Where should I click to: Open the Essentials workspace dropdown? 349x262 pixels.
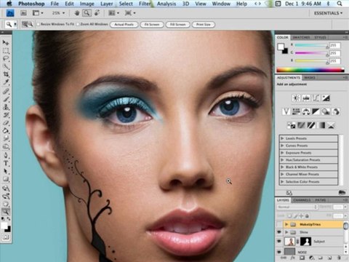[329, 13]
